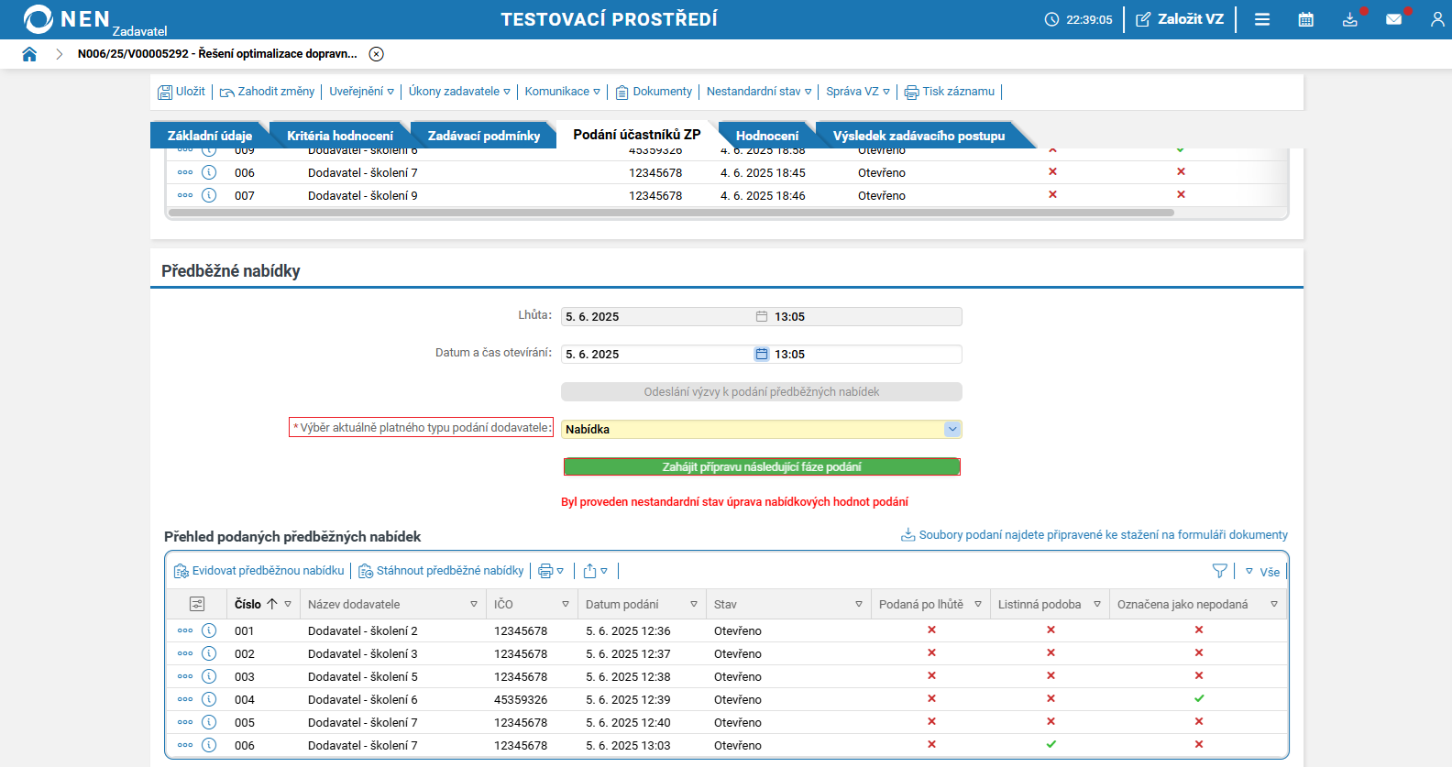Click Zahájit přípravu následující fáze podání button
Image resolution: width=1452 pixels, height=767 pixels.
coord(762,467)
